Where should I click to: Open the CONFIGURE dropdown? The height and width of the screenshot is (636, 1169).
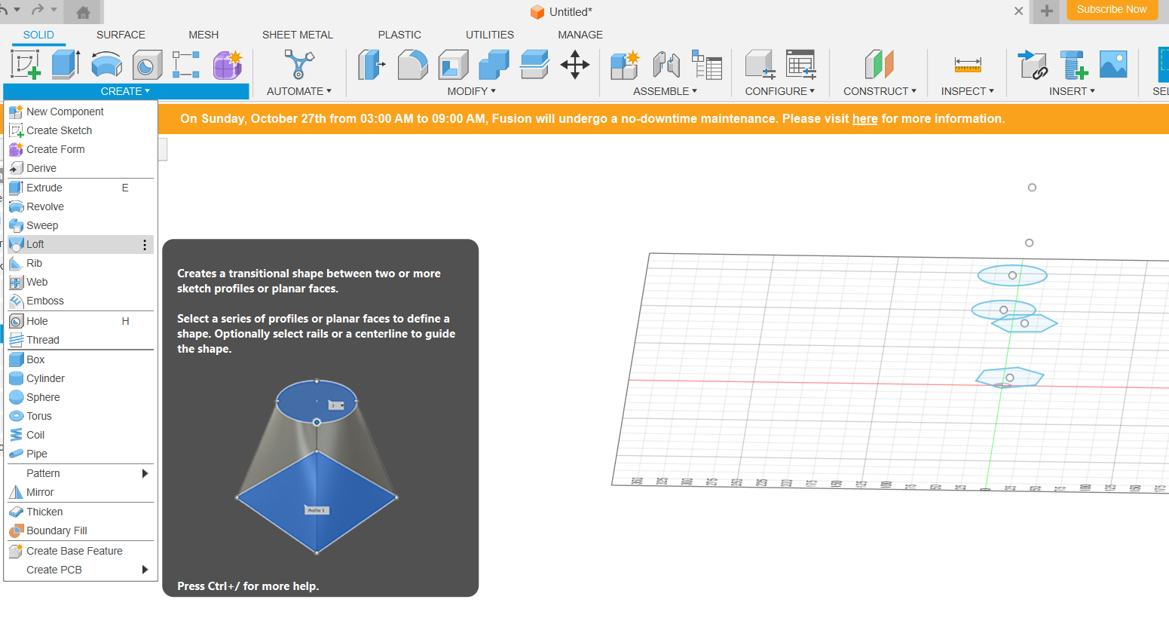pos(780,91)
